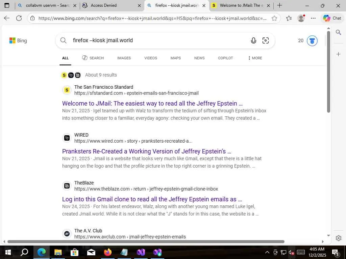
Task: Open Edge sidebar search icon
Action: pos(339,33)
